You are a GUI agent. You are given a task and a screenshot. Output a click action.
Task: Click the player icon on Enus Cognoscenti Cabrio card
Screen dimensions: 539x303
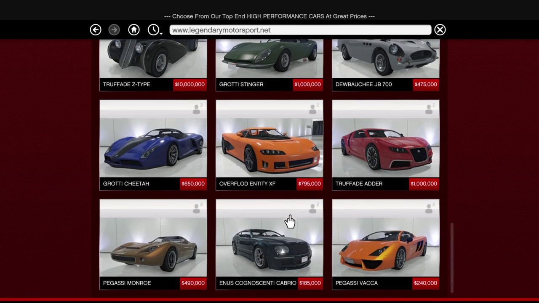tap(313, 208)
